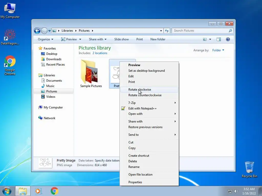262x196 pixels.
Task: Open Downloads in Favorites
Action: (x=54, y=59)
